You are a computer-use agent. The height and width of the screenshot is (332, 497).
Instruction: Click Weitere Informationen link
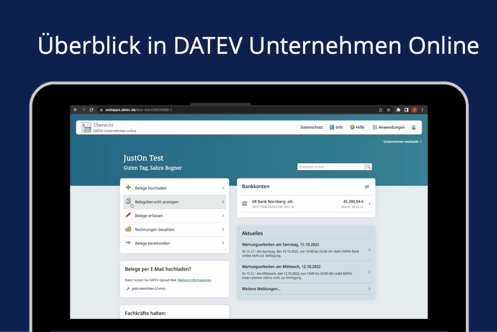[194, 280]
